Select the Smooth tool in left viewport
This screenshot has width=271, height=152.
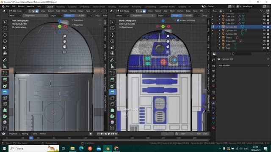pos(5,122)
